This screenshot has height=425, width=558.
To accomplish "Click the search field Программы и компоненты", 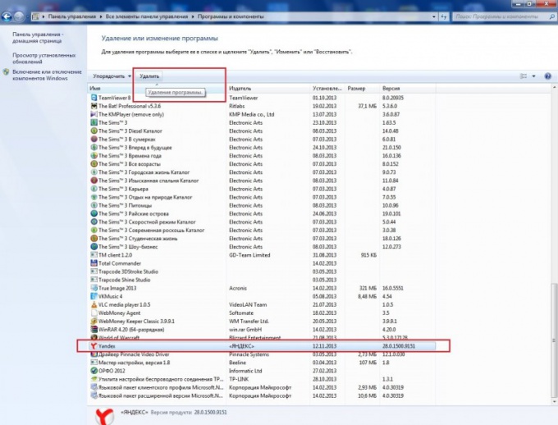I will [x=505, y=16].
